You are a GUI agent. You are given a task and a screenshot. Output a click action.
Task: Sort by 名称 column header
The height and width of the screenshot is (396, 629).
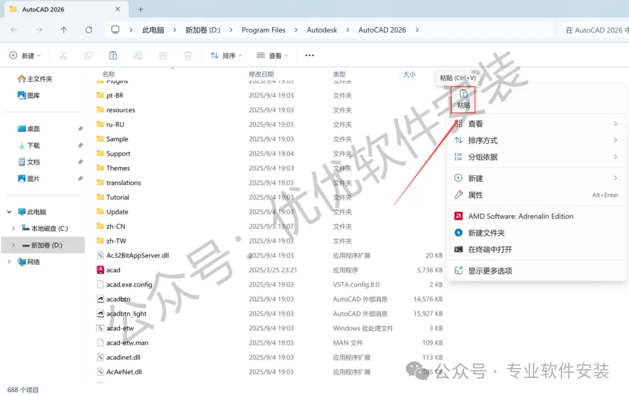coord(109,74)
